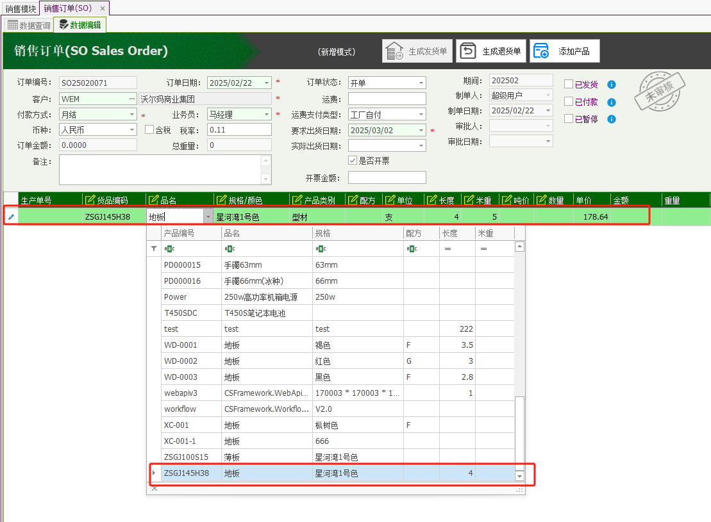Toggle the 已发货 checkbox
This screenshot has height=522, width=711.
[x=569, y=84]
